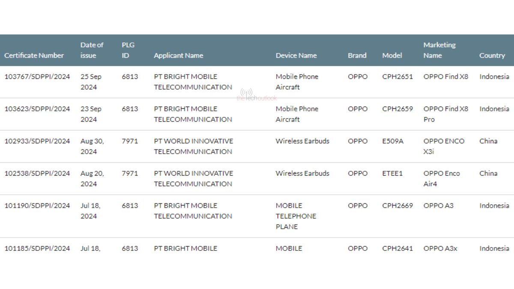Click certificate 102538/SDPPI/2024
This screenshot has width=514, height=289.
(37, 173)
